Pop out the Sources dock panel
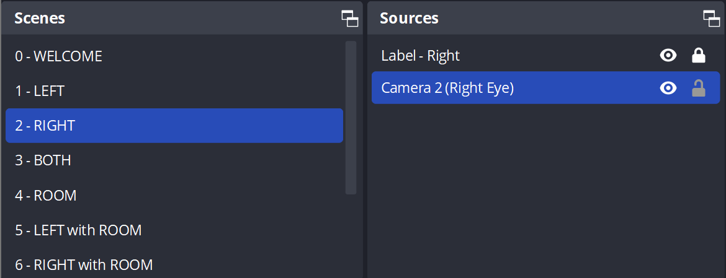Screen dimensions: 726x278 pos(712,18)
